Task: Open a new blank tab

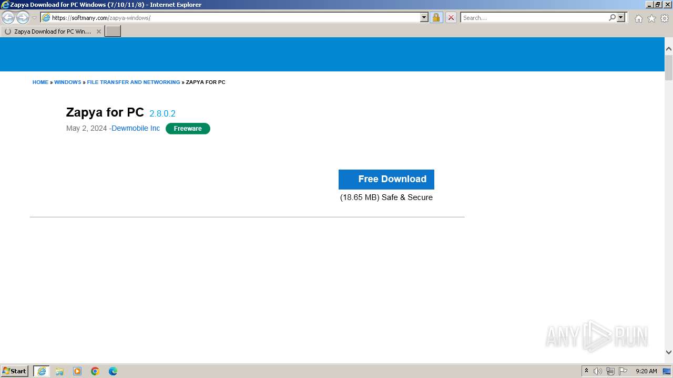Action: pyautogui.click(x=113, y=31)
